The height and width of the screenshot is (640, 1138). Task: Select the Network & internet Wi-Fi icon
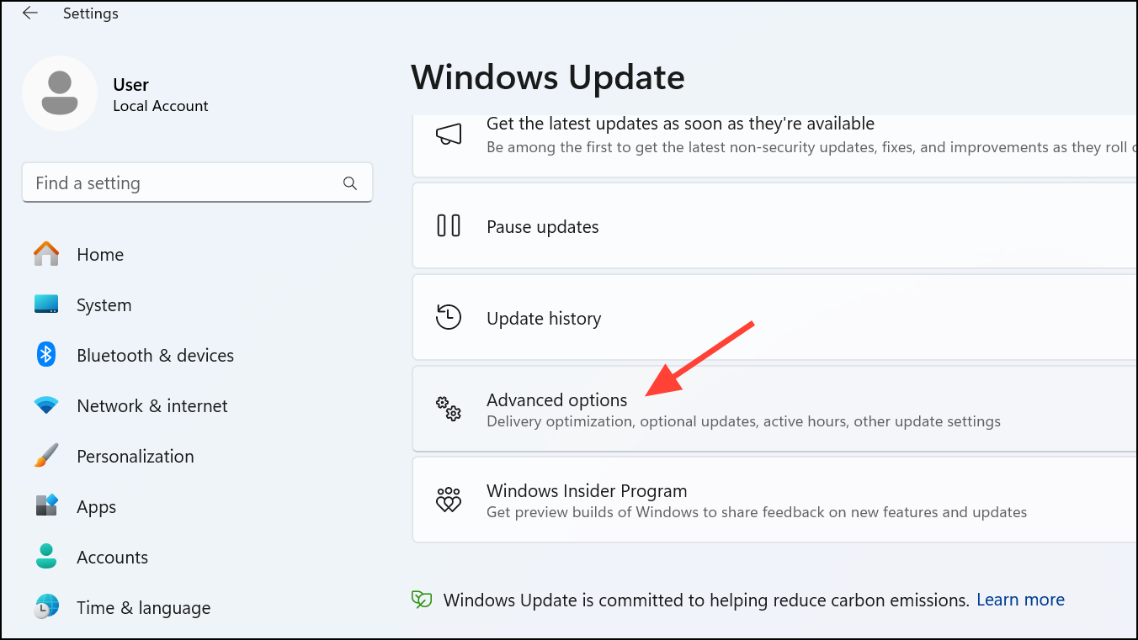45,405
